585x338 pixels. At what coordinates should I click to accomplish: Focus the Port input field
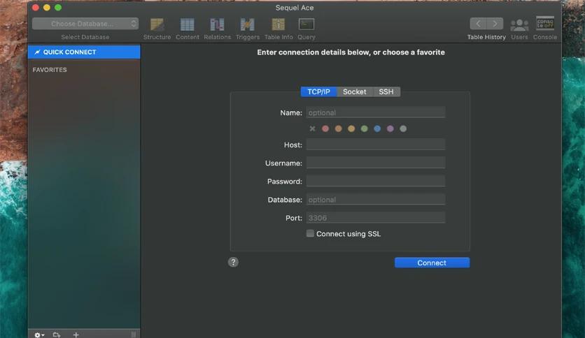(376, 218)
